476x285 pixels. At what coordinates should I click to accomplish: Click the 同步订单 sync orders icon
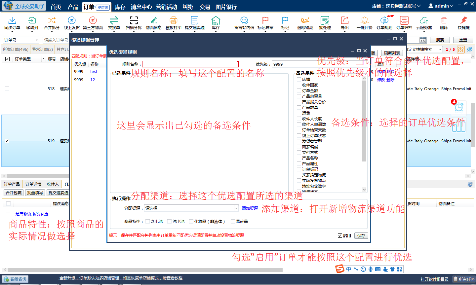[x=12, y=20]
